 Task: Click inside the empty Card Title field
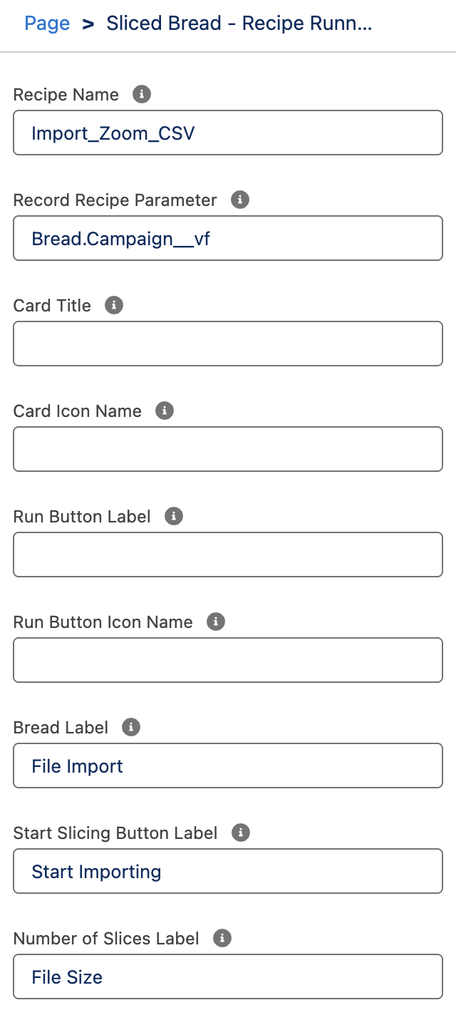[227, 344]
